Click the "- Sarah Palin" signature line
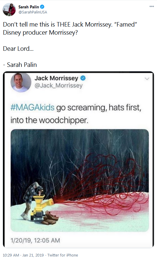The image size is (157, 258). (20, 65)
